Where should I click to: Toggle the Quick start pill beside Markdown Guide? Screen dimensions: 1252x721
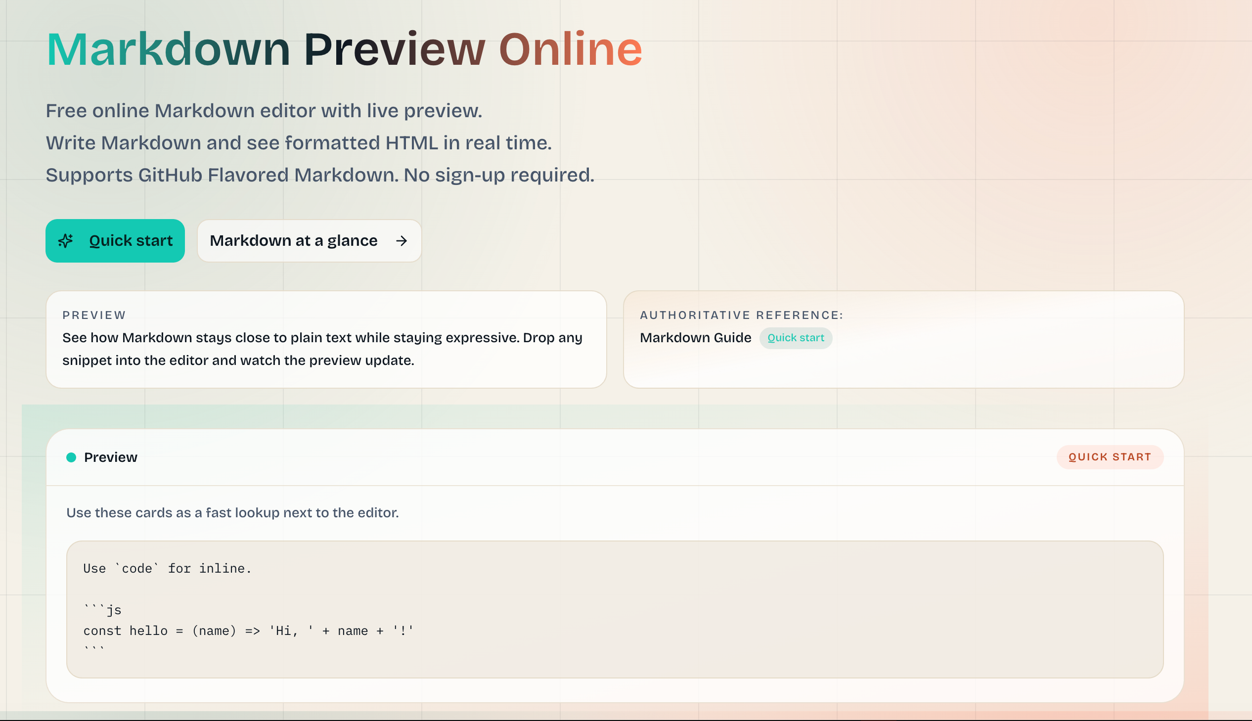(x=796, y=338)
